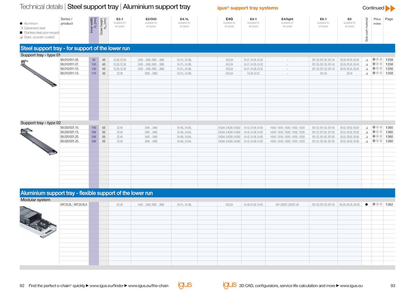Click black aluminium dot in 9AT.35.SL row
Image resolution: width=415 pixels, height=293 pixels.
click(366, 204)
